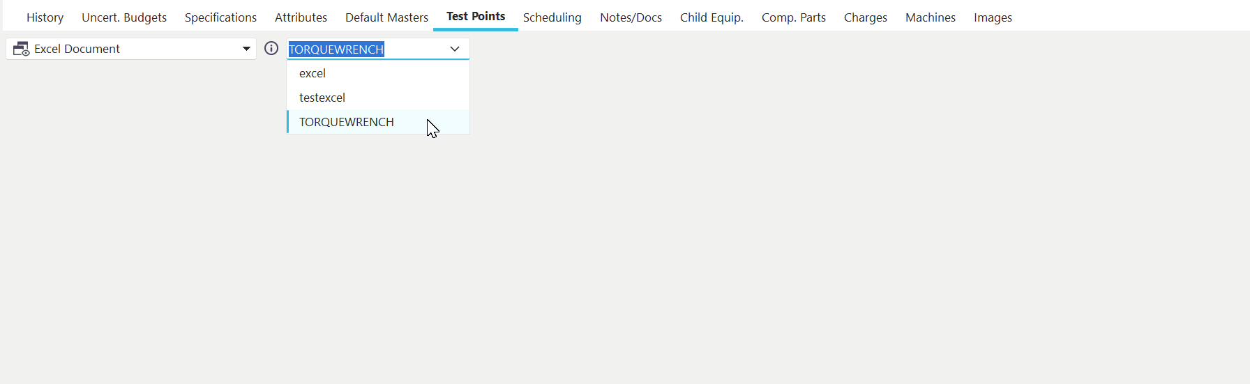1250x384 pixels.
Task: Go to the Attributes tab
Action: (301, 17)
